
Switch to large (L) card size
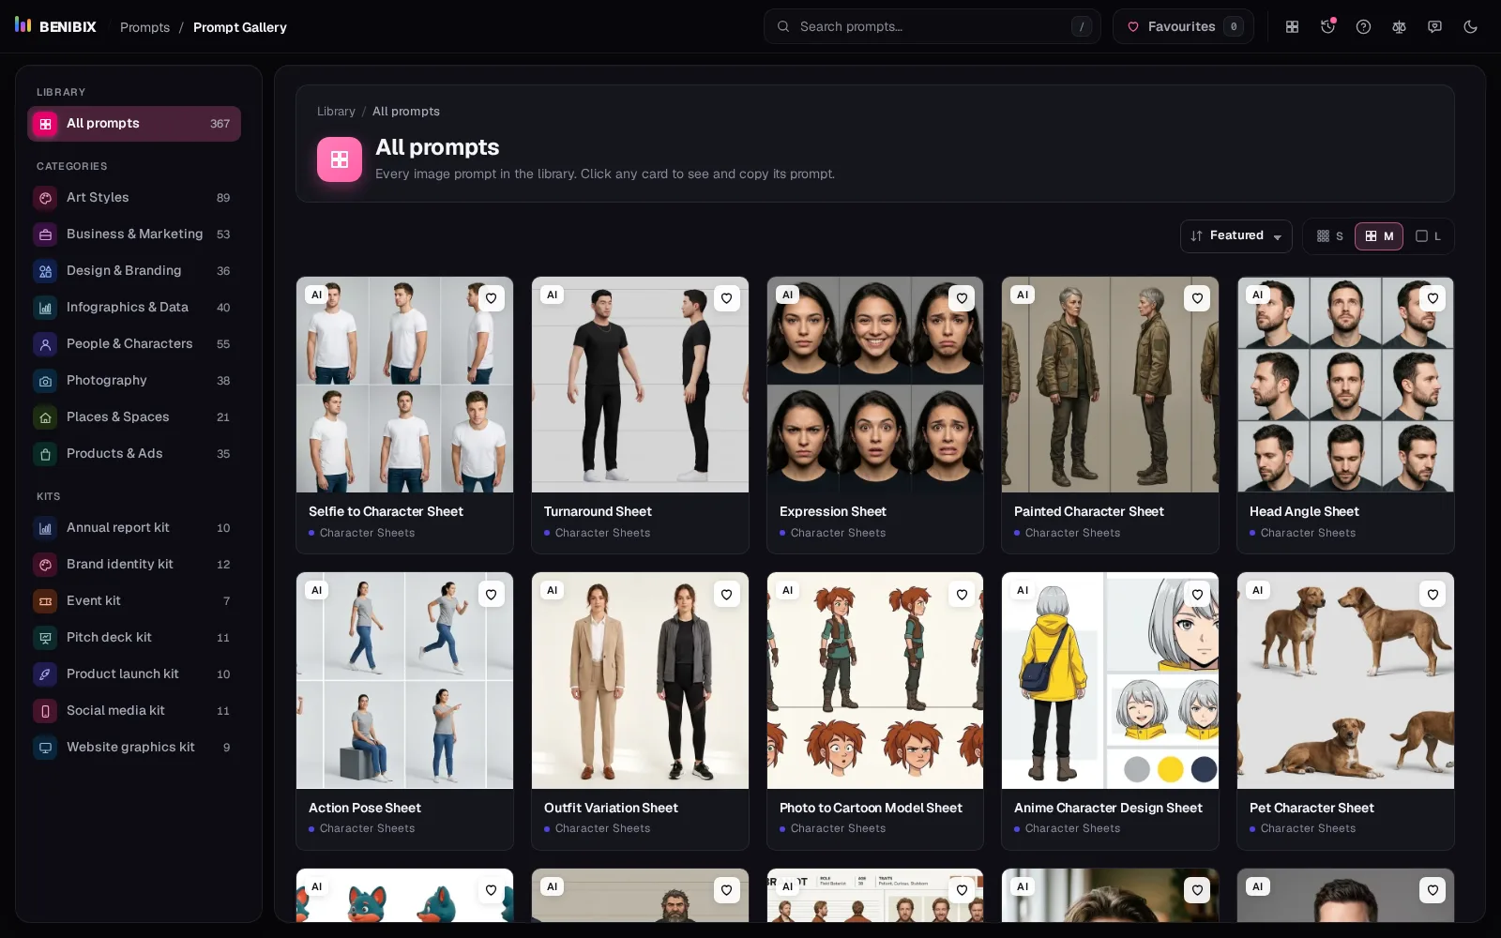[1428, 236]
